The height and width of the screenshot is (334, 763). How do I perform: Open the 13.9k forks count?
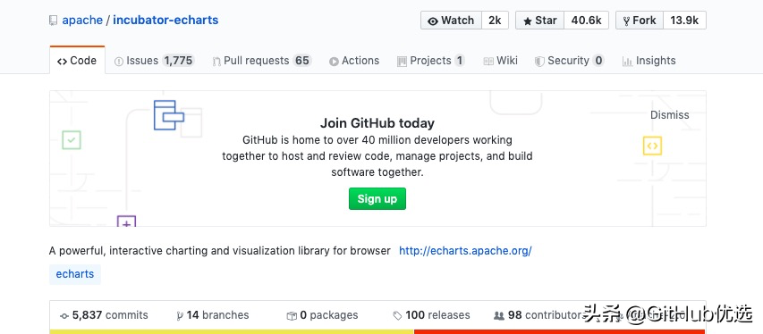(x=684, y=21)
